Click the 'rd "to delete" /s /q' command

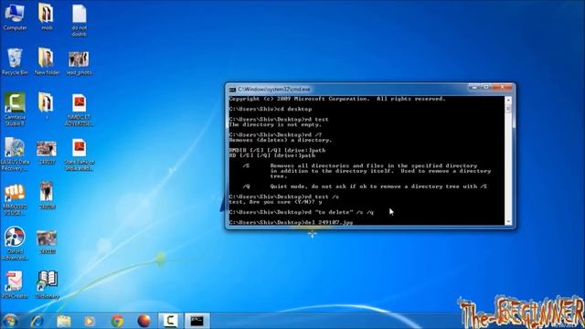coord(301,212)
